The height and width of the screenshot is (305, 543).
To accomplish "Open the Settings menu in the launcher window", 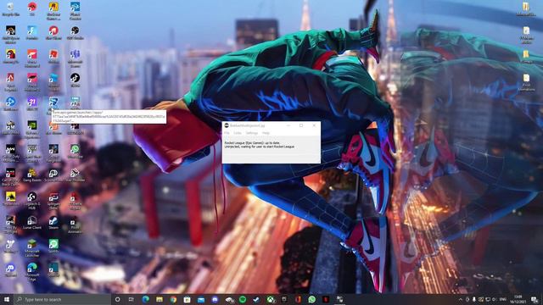I will coord(252,133).
